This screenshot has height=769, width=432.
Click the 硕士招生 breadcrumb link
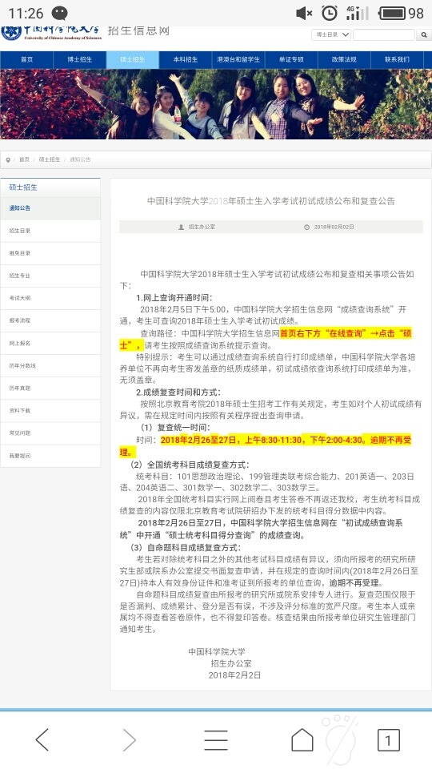(x=50, y=160)
